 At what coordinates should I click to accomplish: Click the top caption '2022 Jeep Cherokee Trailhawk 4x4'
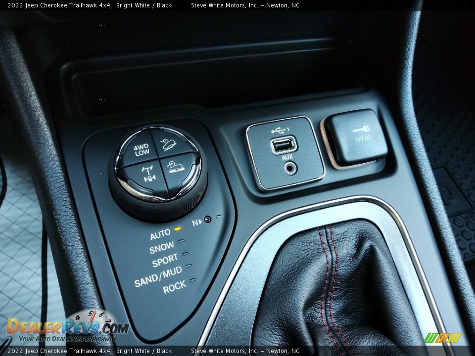coord(59,5)
